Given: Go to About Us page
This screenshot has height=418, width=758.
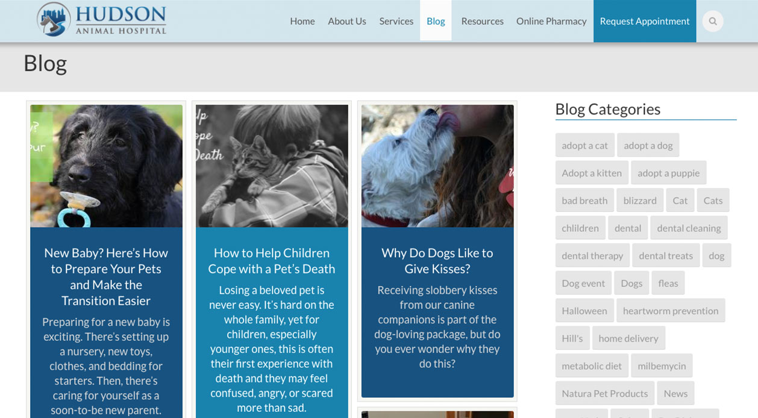Looking at the screenshot, I should (347, 21).
